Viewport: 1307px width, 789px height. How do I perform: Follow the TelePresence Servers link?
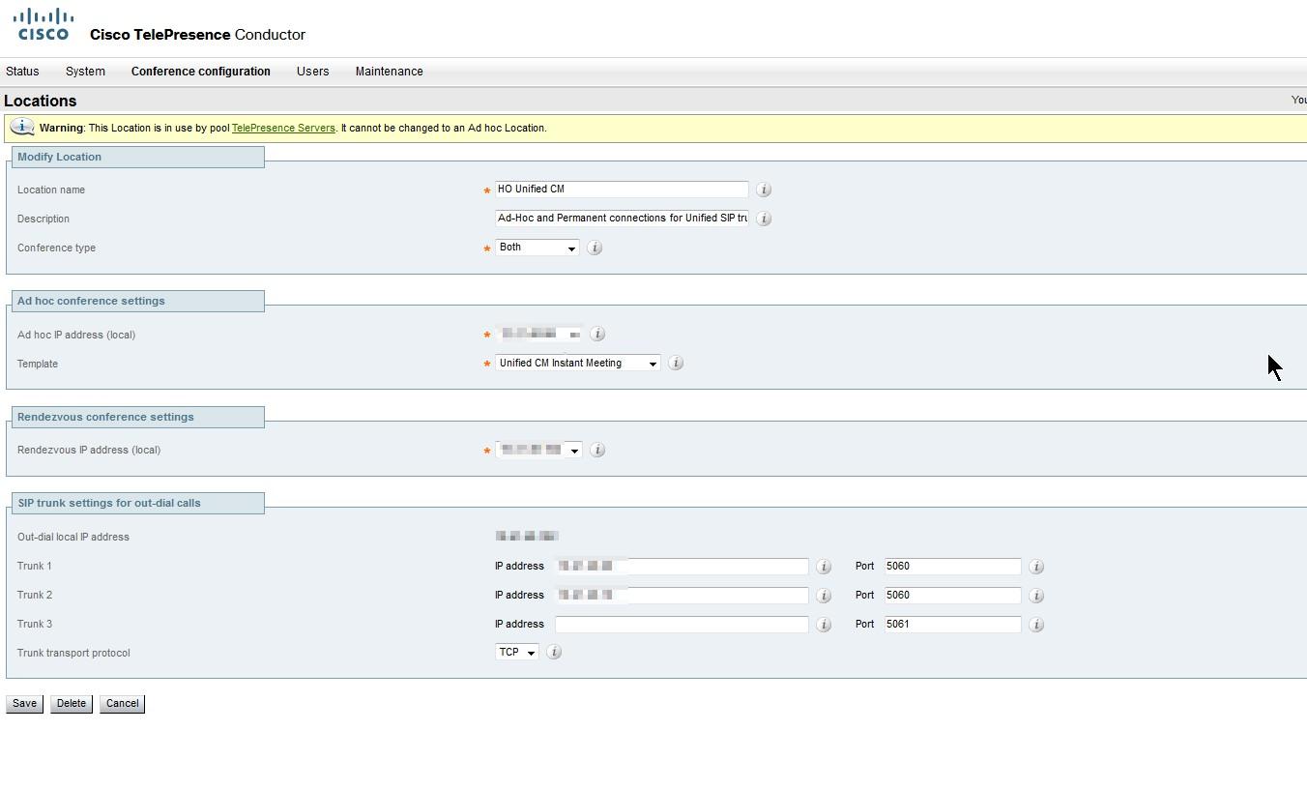coord(283,128)
